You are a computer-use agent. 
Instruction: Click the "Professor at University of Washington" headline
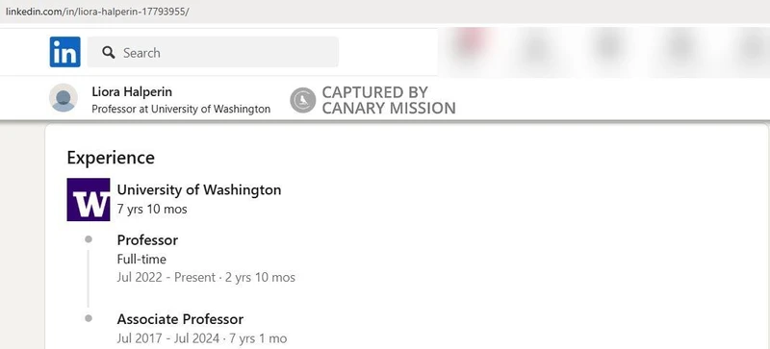(x=181, y=109)
